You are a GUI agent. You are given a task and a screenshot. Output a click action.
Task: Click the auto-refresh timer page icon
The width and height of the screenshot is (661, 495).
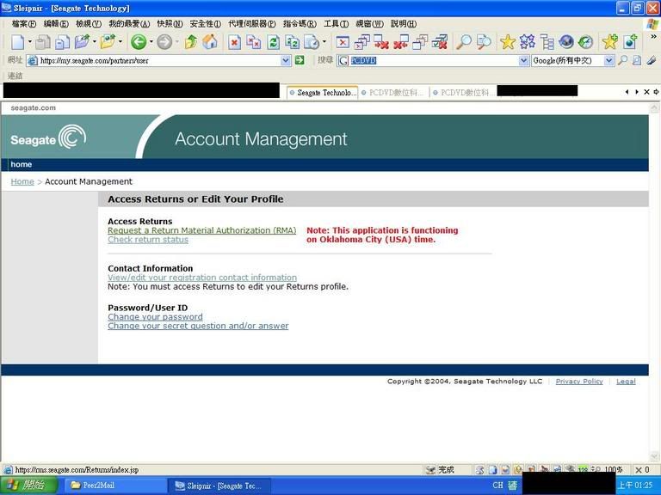click(312, 42)
